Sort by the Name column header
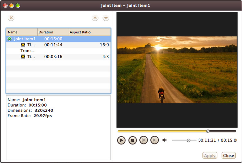This screenshot has width=242, height=163. [x=21, y=32]
